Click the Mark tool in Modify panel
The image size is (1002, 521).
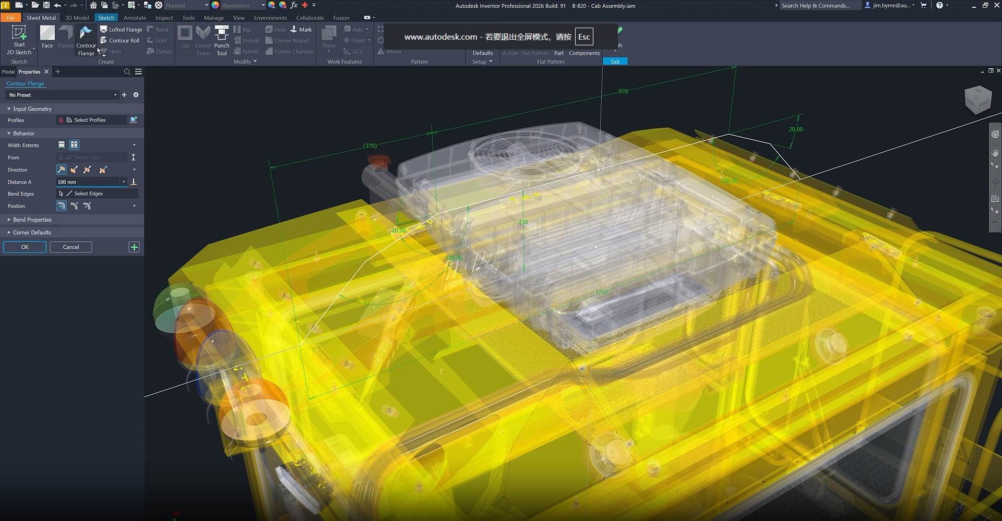pyautogui.click(x=301, y=30)
